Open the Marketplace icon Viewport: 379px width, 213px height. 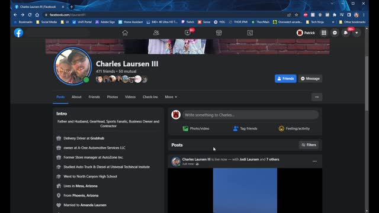coord(219,33)
